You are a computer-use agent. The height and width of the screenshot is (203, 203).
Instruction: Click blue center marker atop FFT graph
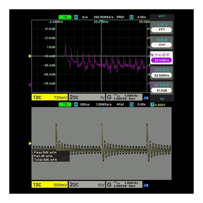101,21
